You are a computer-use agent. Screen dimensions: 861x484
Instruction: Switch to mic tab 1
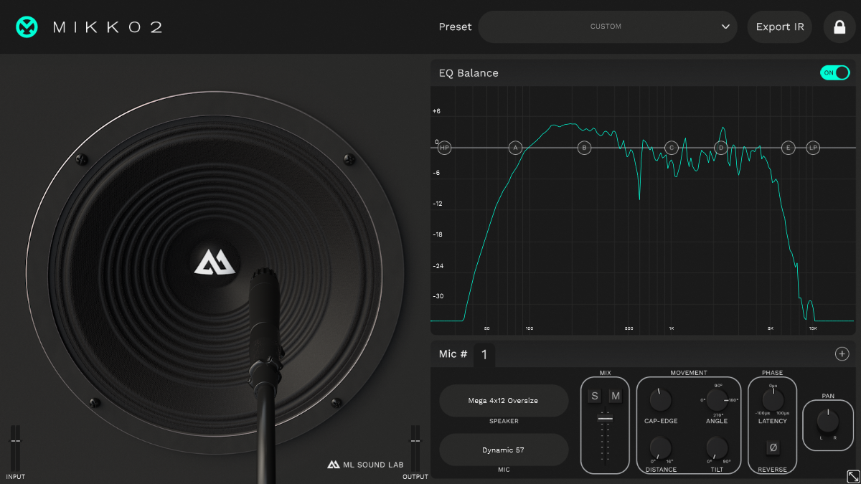[484, 354]
